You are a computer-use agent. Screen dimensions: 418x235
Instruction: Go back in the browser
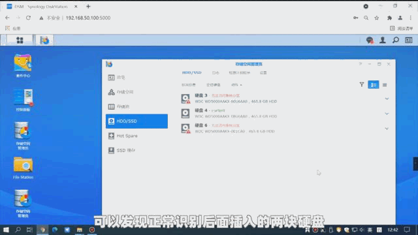[x=7, y=18]
